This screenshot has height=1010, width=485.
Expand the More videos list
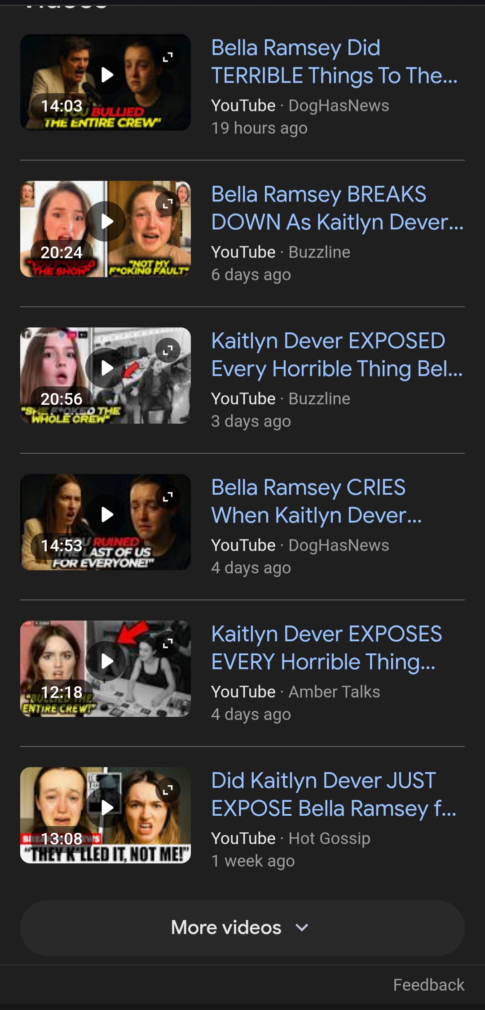(x=242, y=928)
